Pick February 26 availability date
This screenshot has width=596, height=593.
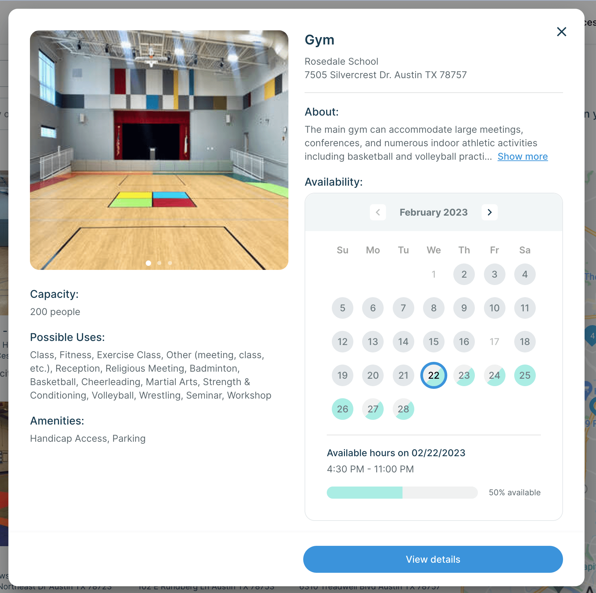[x=343, y=409]
